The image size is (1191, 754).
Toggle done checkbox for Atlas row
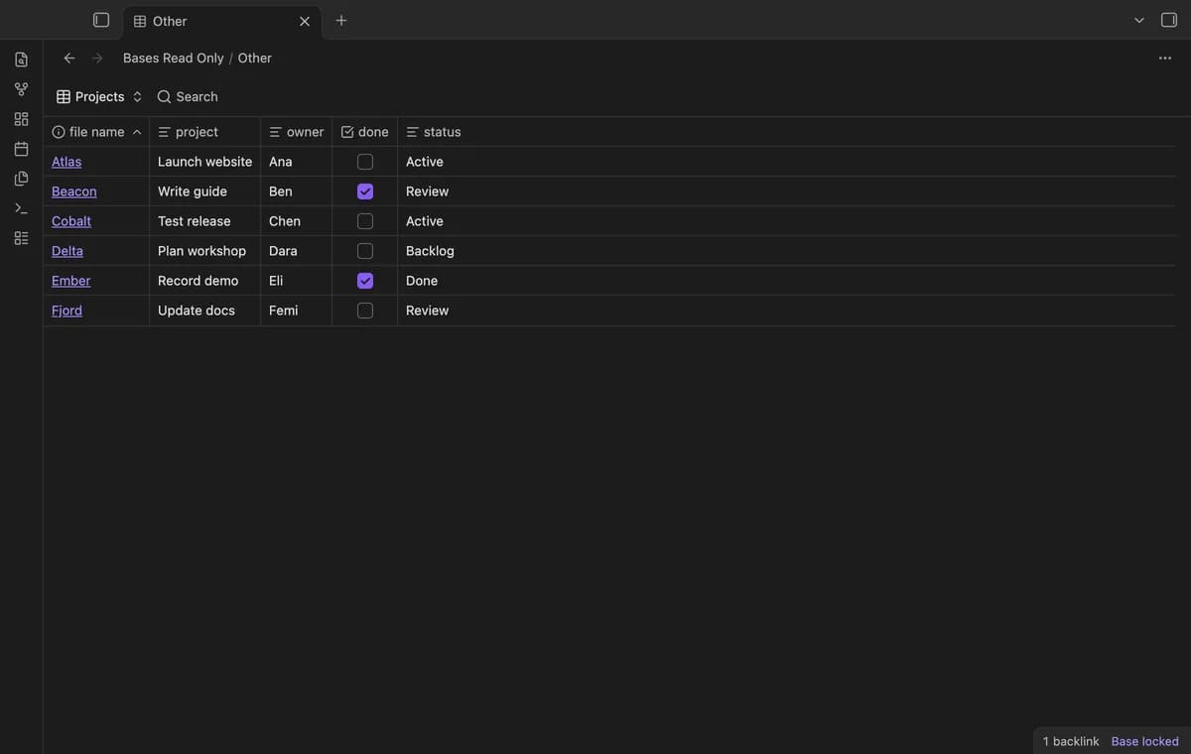365,162
